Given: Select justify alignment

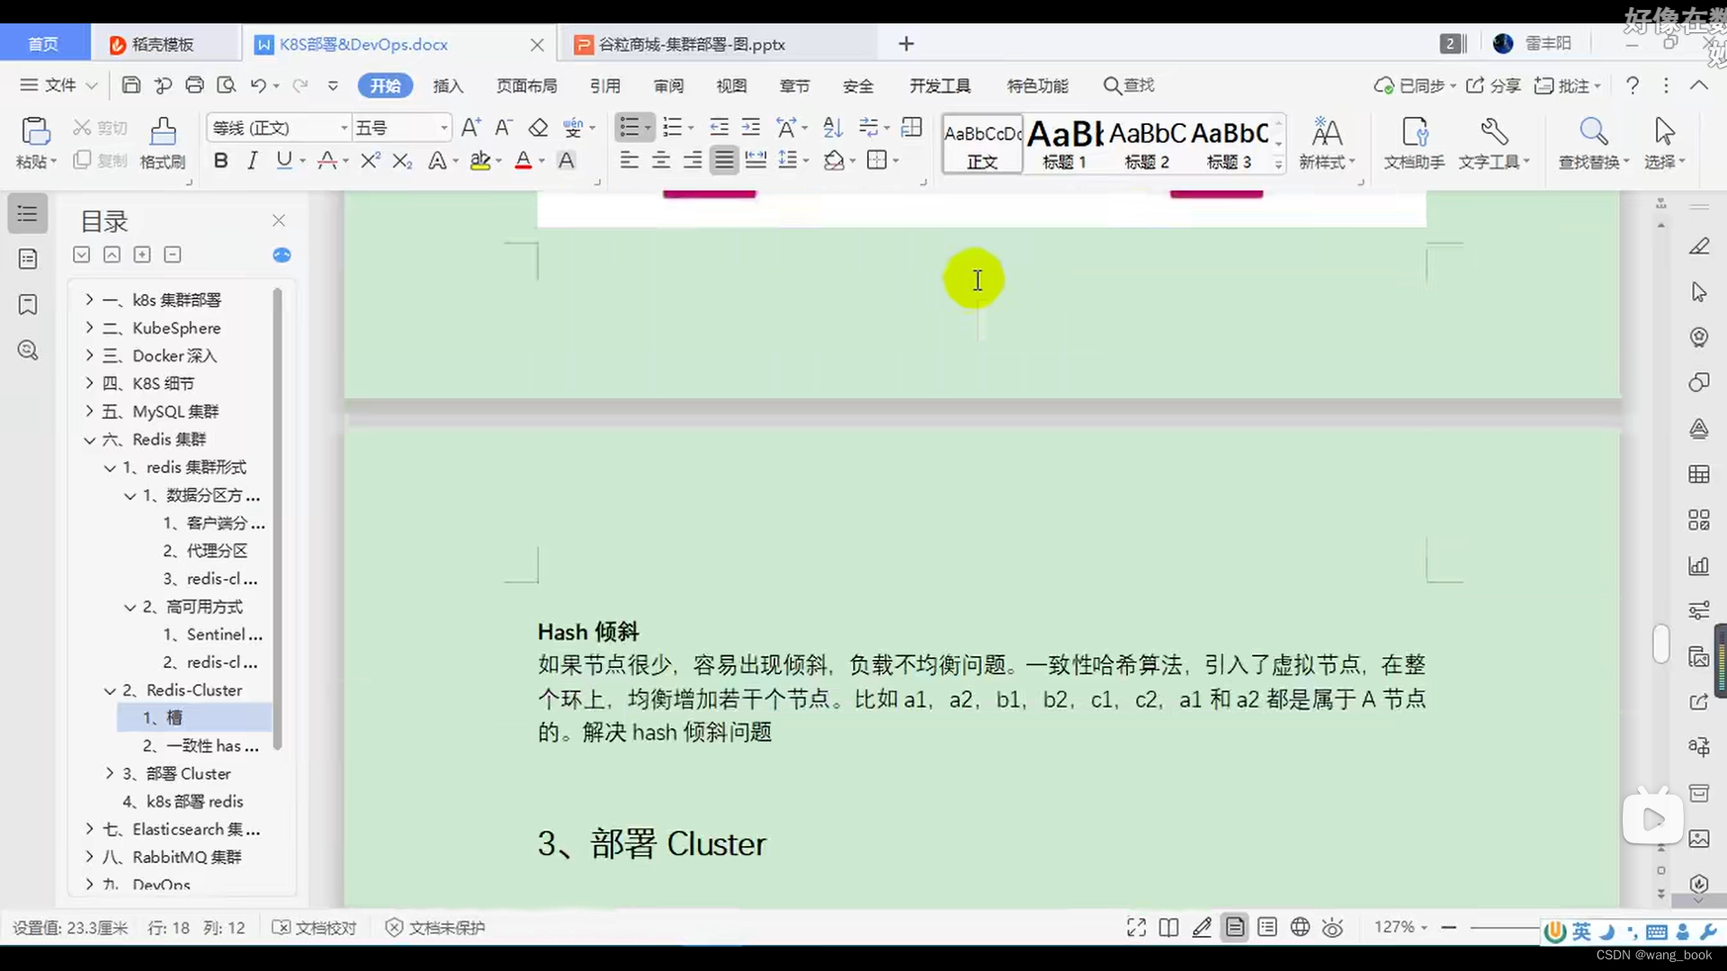Looking at the screenshot, I should [724, 161].
